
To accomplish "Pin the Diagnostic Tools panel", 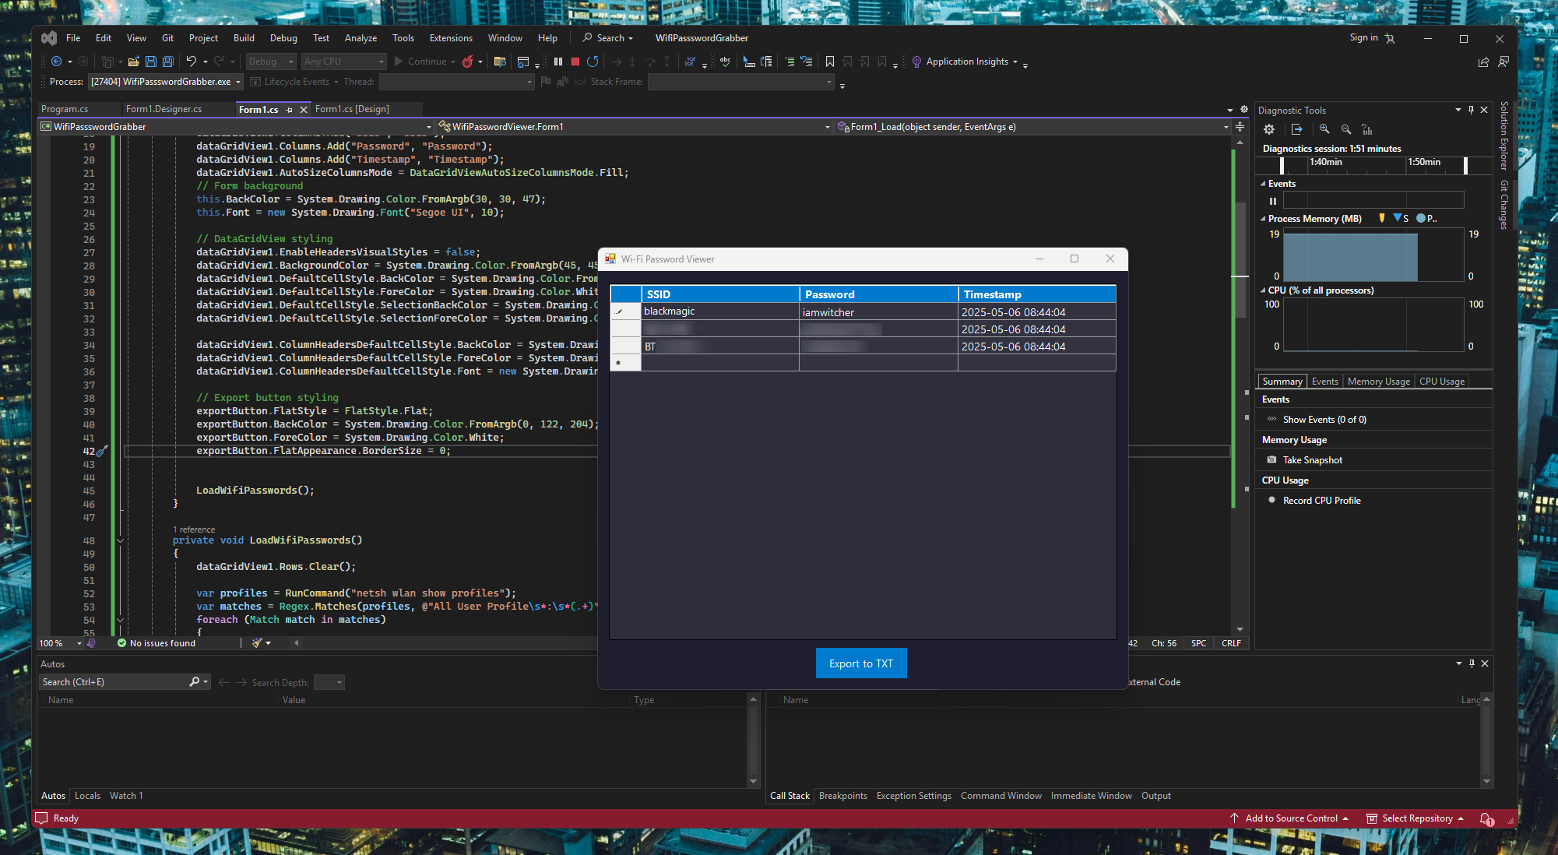I will point(1470,110).
